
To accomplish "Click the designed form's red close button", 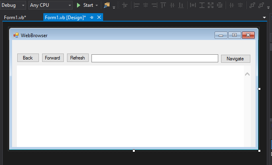I will [248, 35].
